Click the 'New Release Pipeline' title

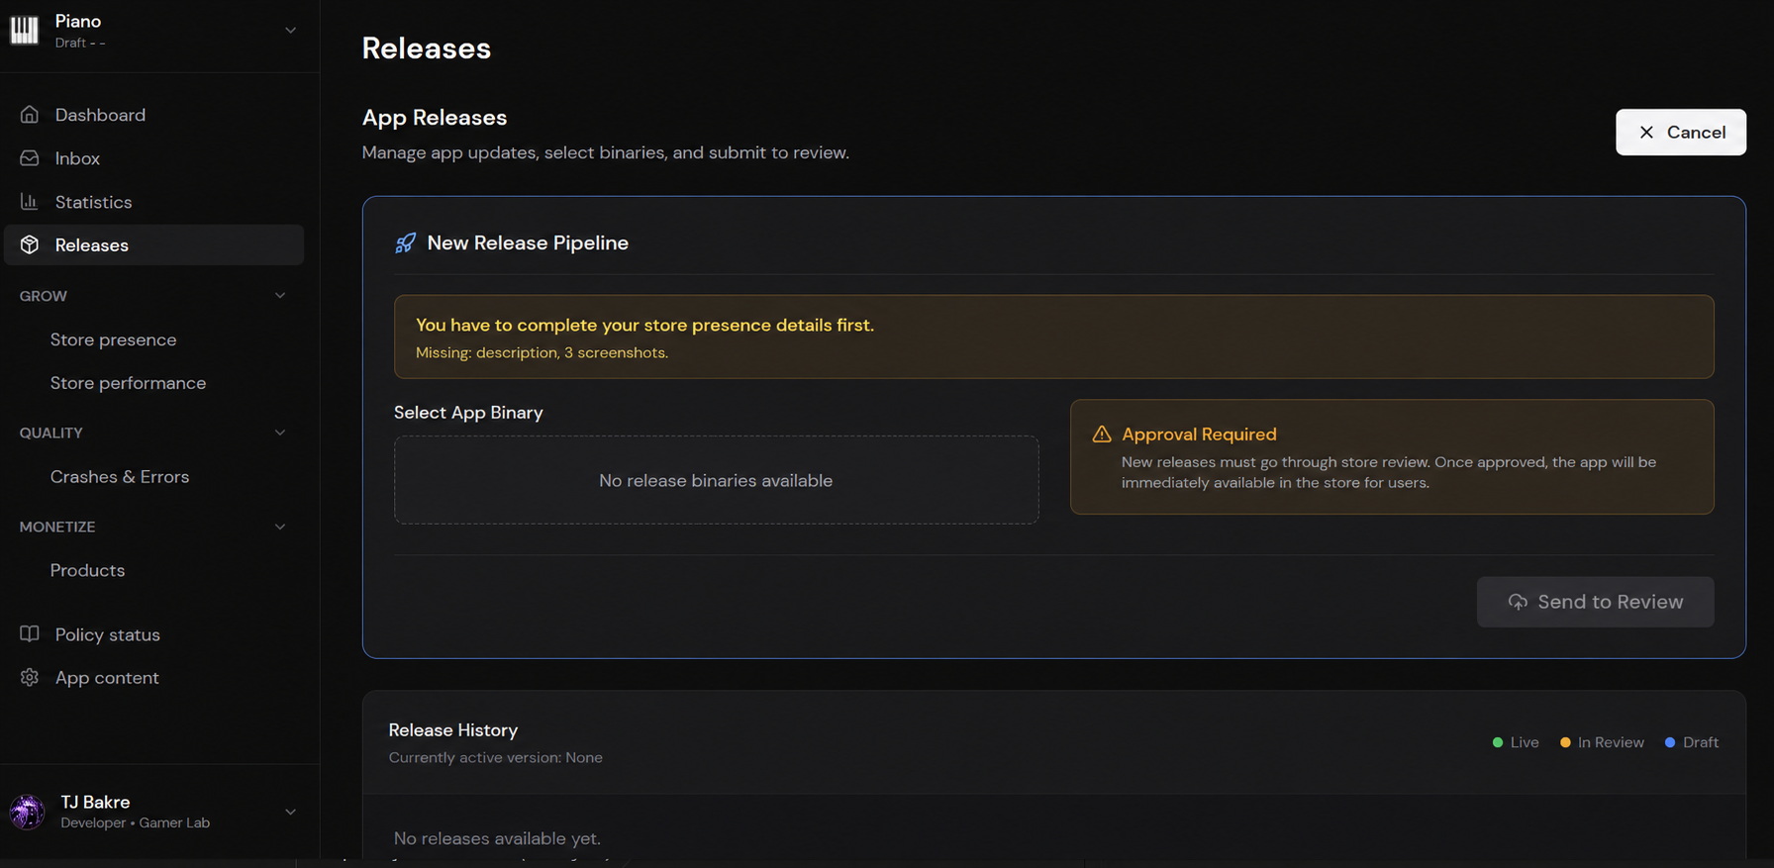528,243
